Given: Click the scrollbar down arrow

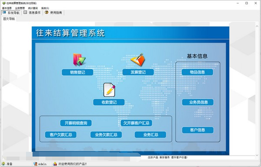Looking at the screenshot, I should [257, 155].
